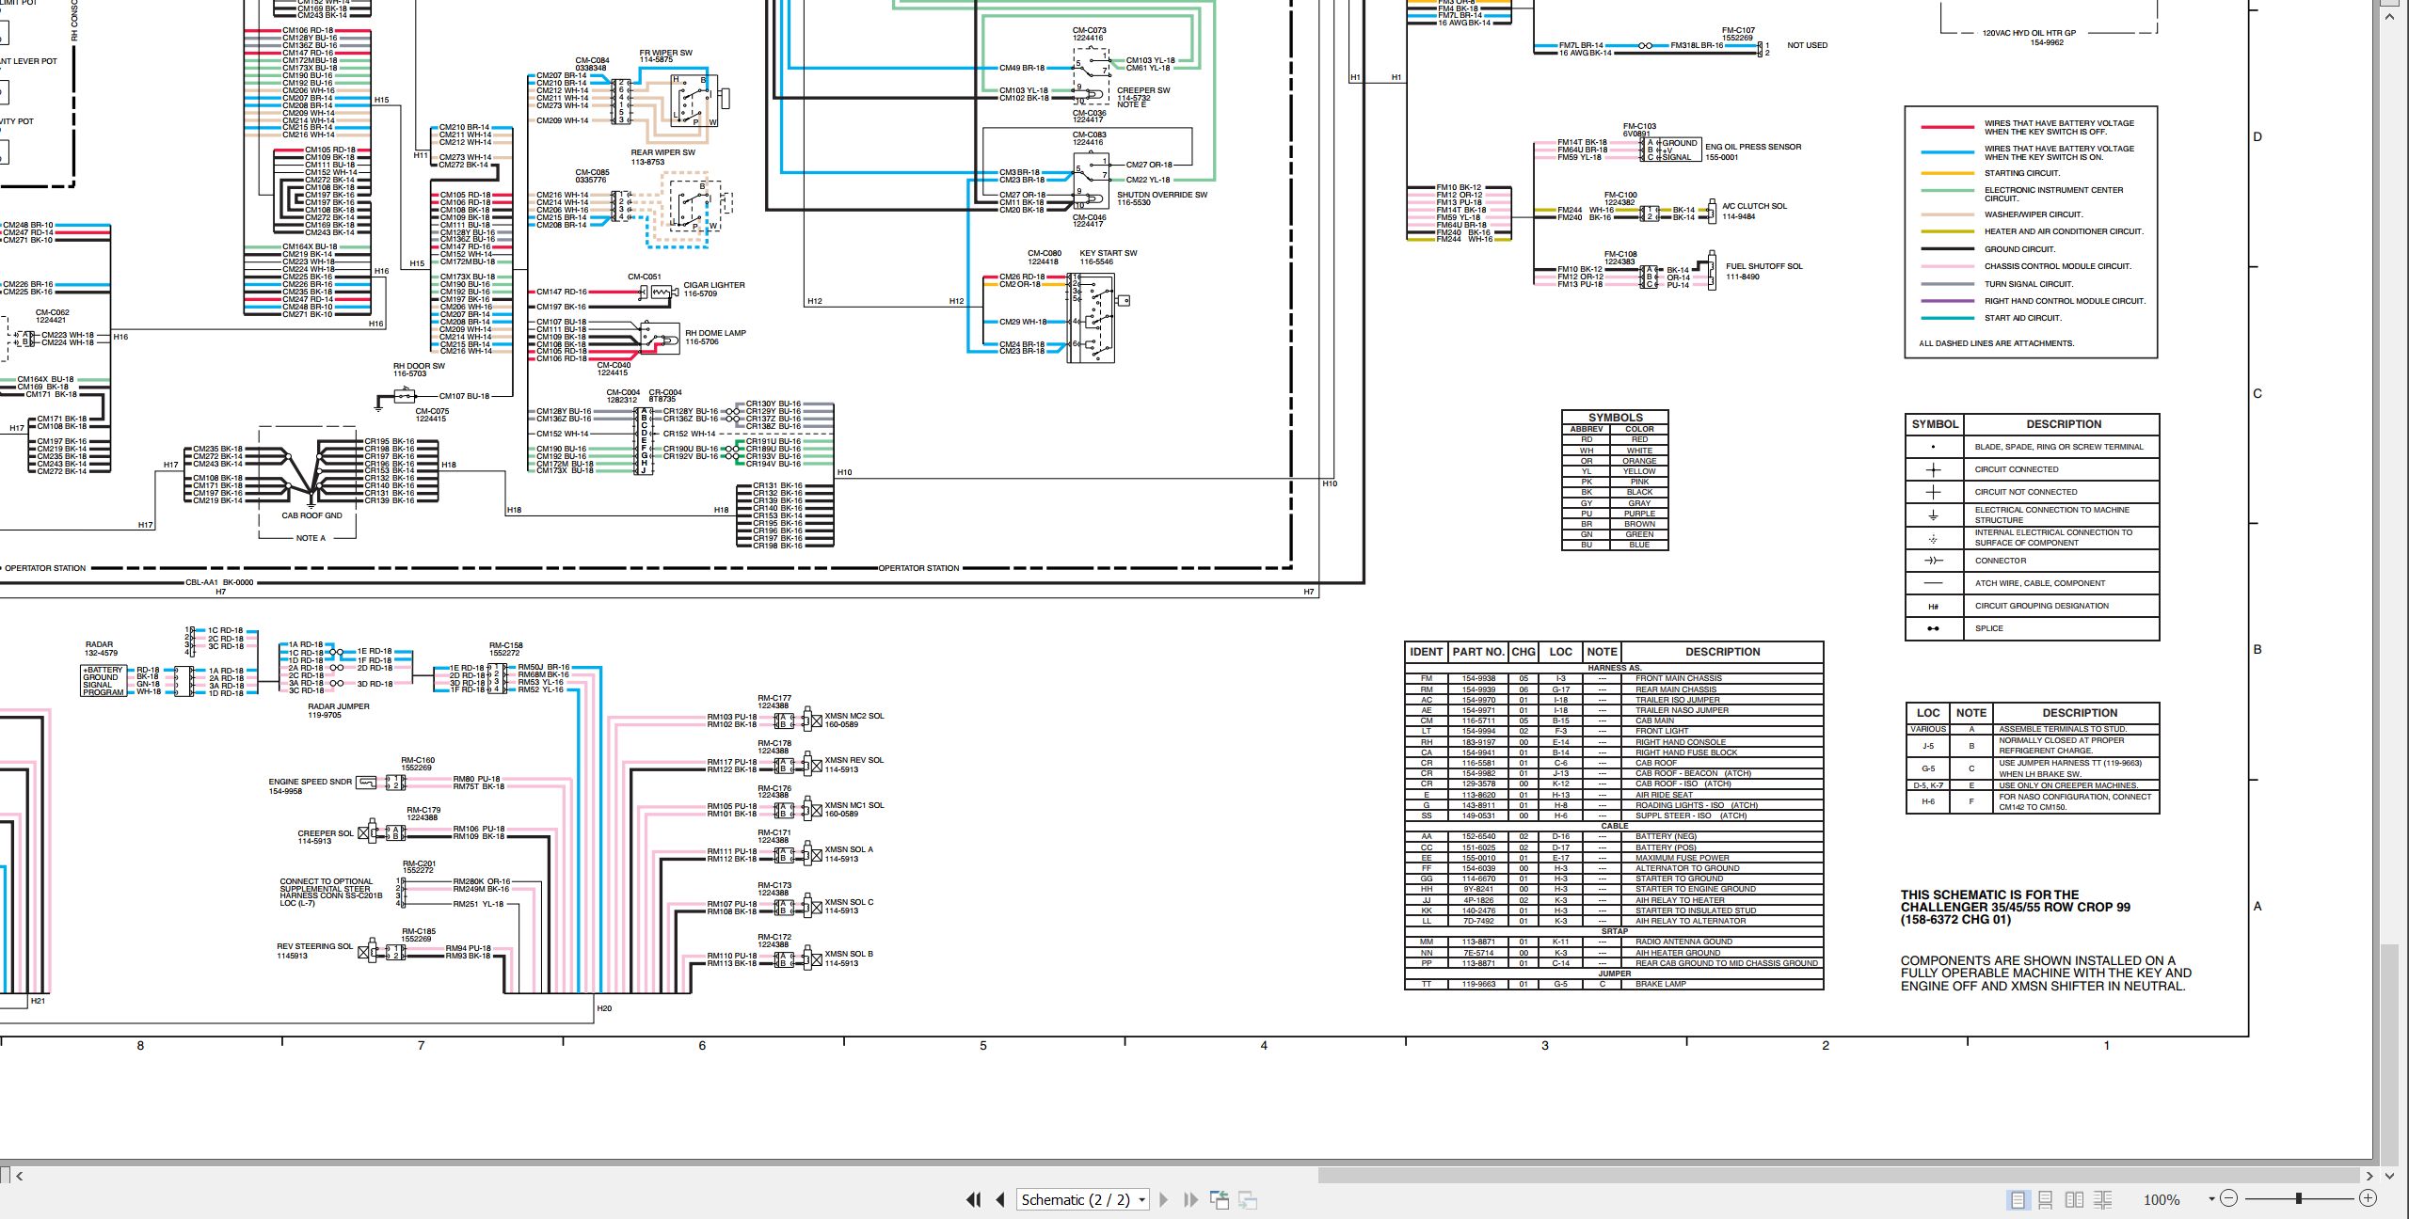Click the horizontal scrollbar left arrow
Screen dimensions: 2409x1219
20,1175
